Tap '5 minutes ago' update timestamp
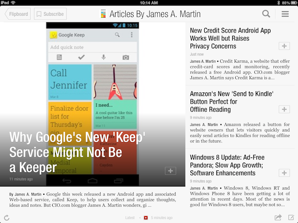The height and width of the screenshot is (223, 298). point(162,218)
